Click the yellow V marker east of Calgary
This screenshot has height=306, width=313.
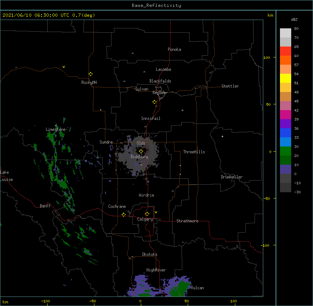click(156, 212)
